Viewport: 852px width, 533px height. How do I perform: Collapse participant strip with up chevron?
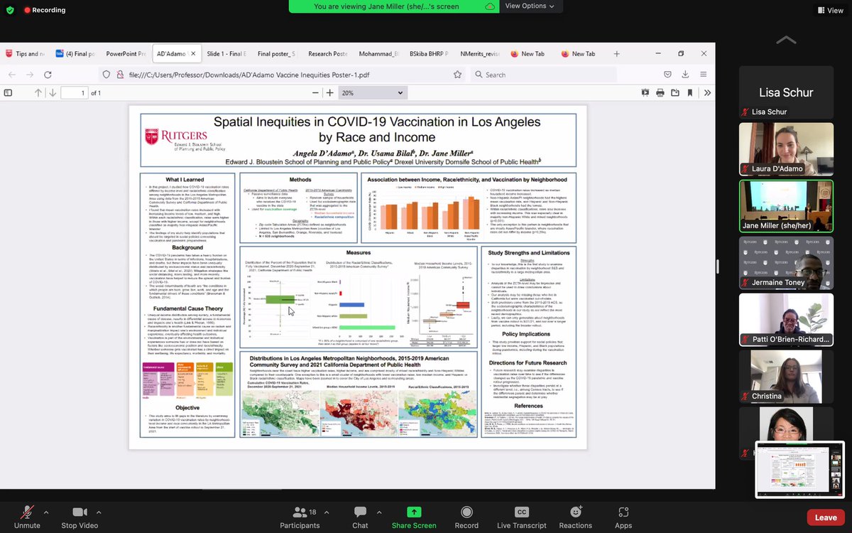pos(786,41)
